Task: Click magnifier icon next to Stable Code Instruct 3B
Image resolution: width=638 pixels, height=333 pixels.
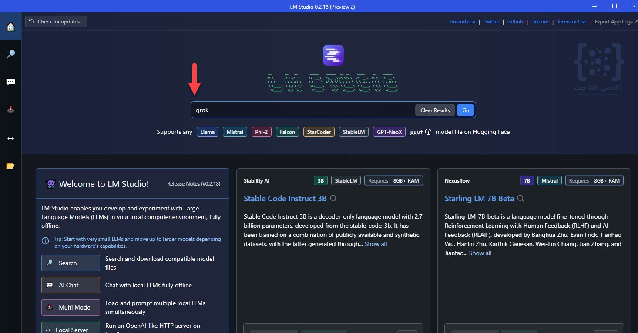Action: click(x=334, y=199)
